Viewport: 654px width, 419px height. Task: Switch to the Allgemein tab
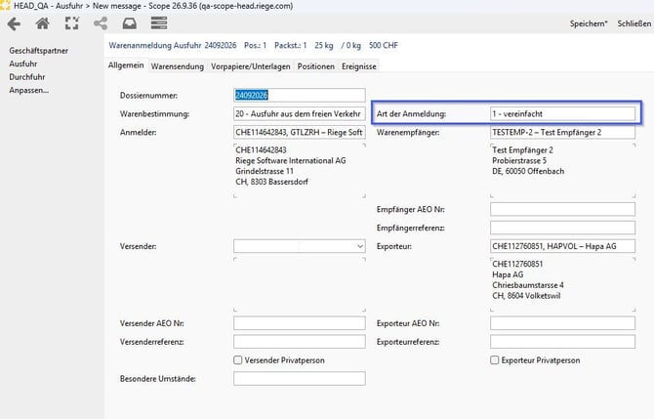(x=126, y=65)
